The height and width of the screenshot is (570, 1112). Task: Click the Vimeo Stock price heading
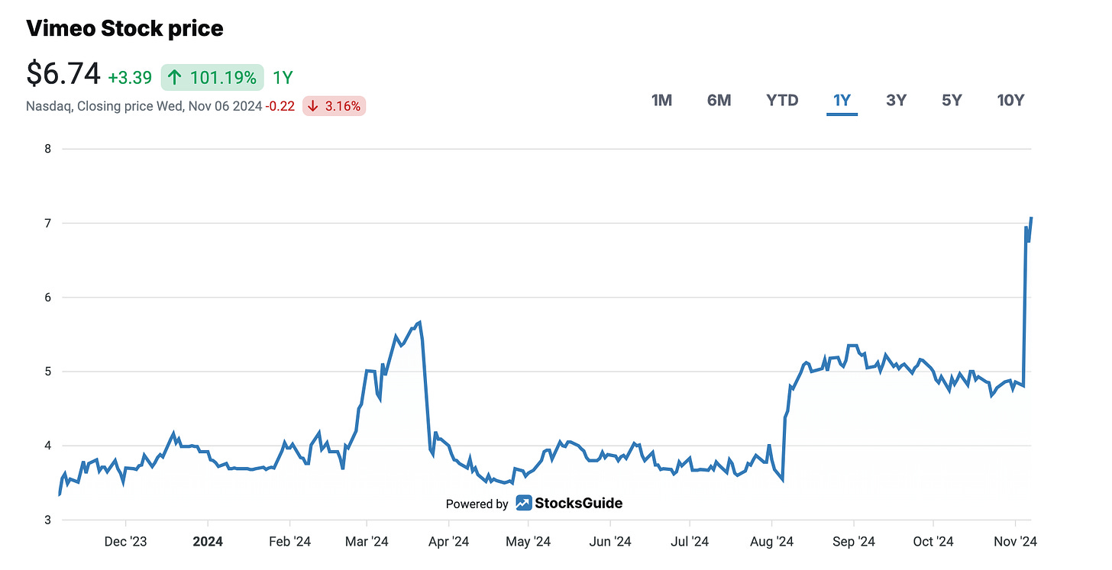pyautogui.click(x=124, y=29)
